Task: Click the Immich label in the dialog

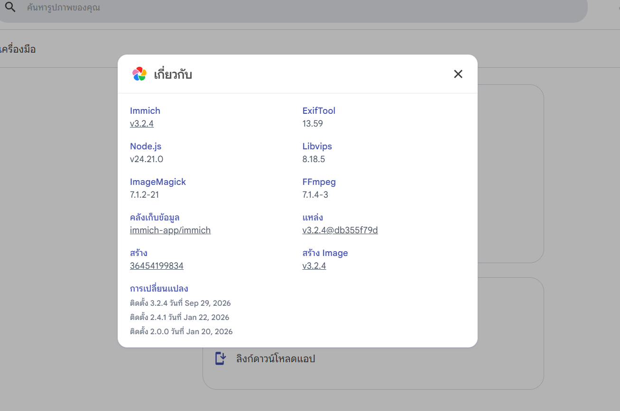Action: (145, 111)
